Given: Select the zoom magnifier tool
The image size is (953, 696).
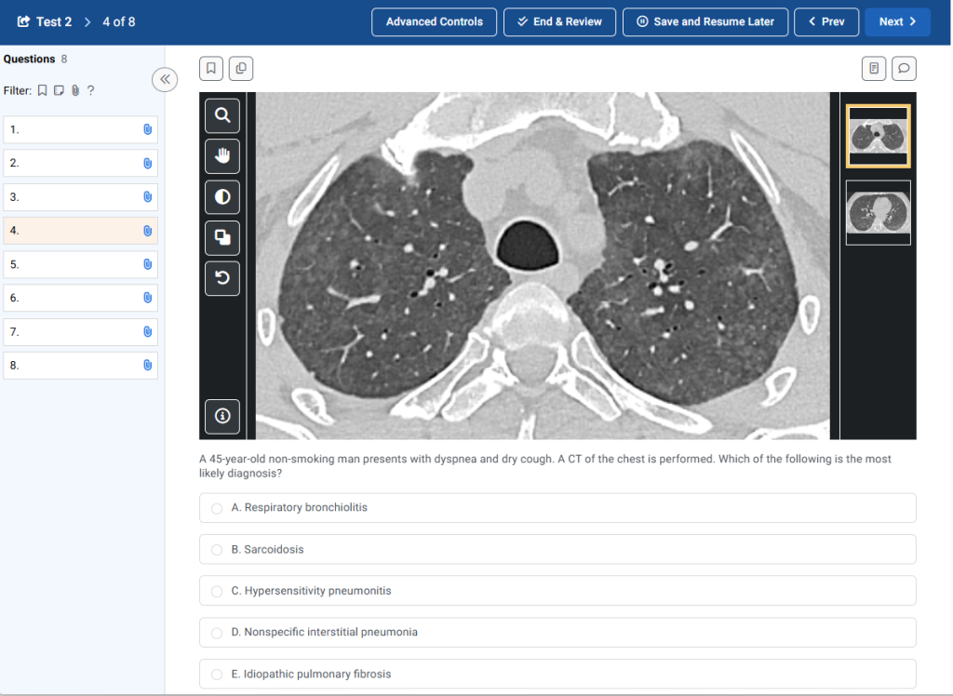Looking at the screenshot, I should click(222, 115).
